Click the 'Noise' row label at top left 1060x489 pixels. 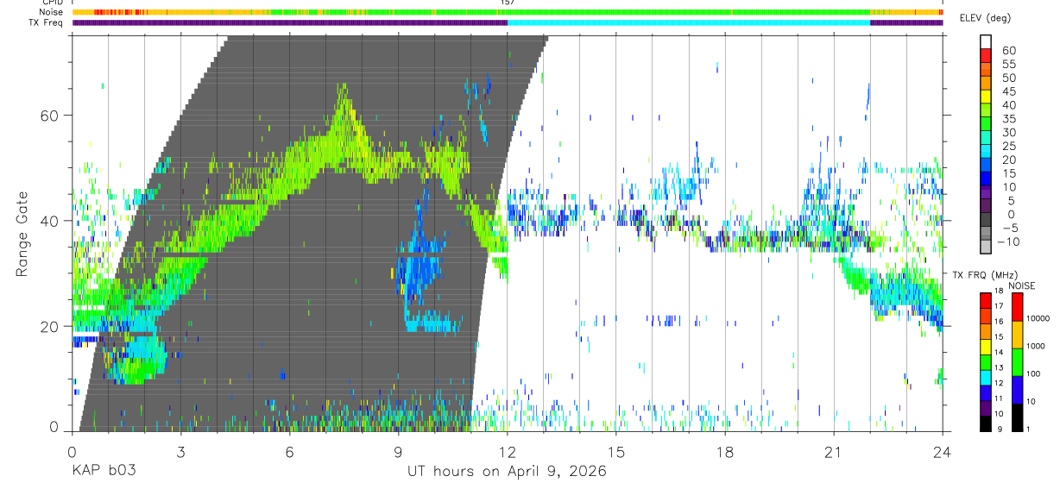tap(52, 13)
